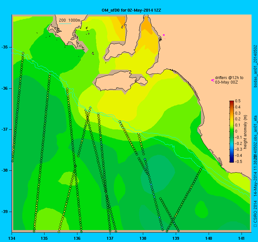Click the -38 latitude axis label
The width and height of the screenshot is (258, 242).
coord(5,170)
